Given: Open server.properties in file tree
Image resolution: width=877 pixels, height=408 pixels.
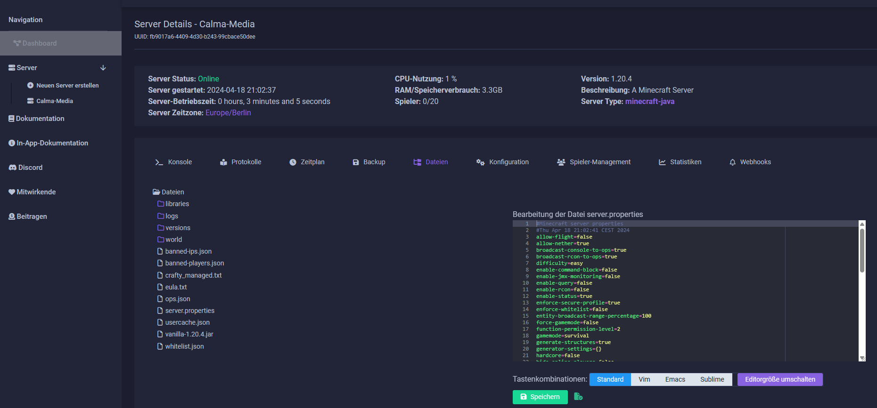Looking at the screenshot, I should [186, 311].
